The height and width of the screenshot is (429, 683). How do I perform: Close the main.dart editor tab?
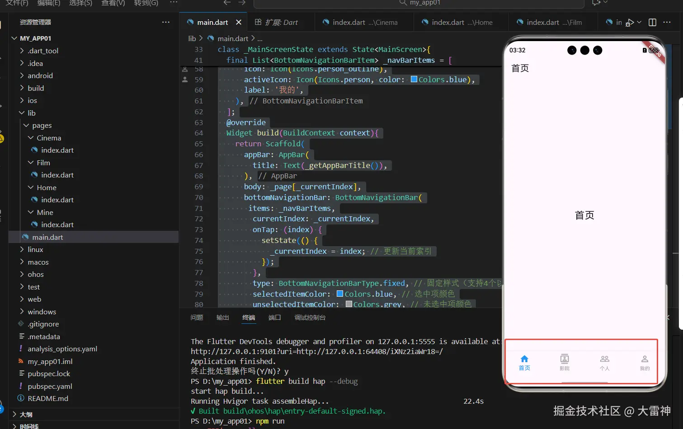click(x=239, y=22)
